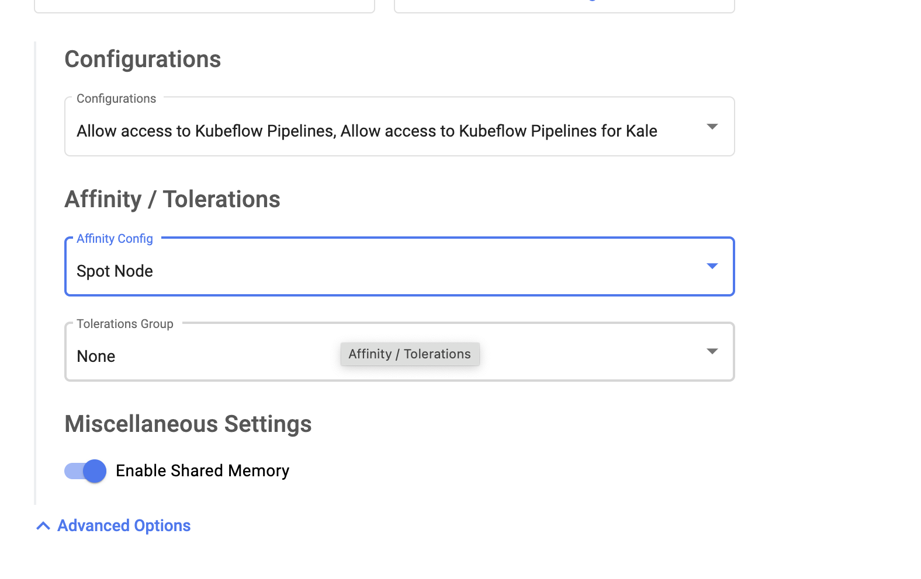The image size is (921, 579).
Task: Click the Affinity Config floating label
Action: click(115, 239)
